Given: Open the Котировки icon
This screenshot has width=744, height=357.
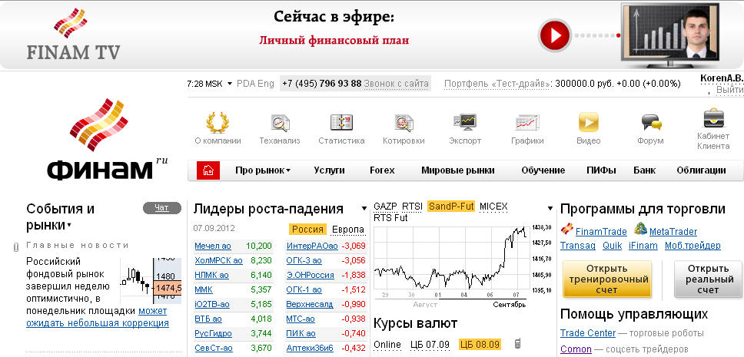Looking at the screenshot, I should click(404, 122).
